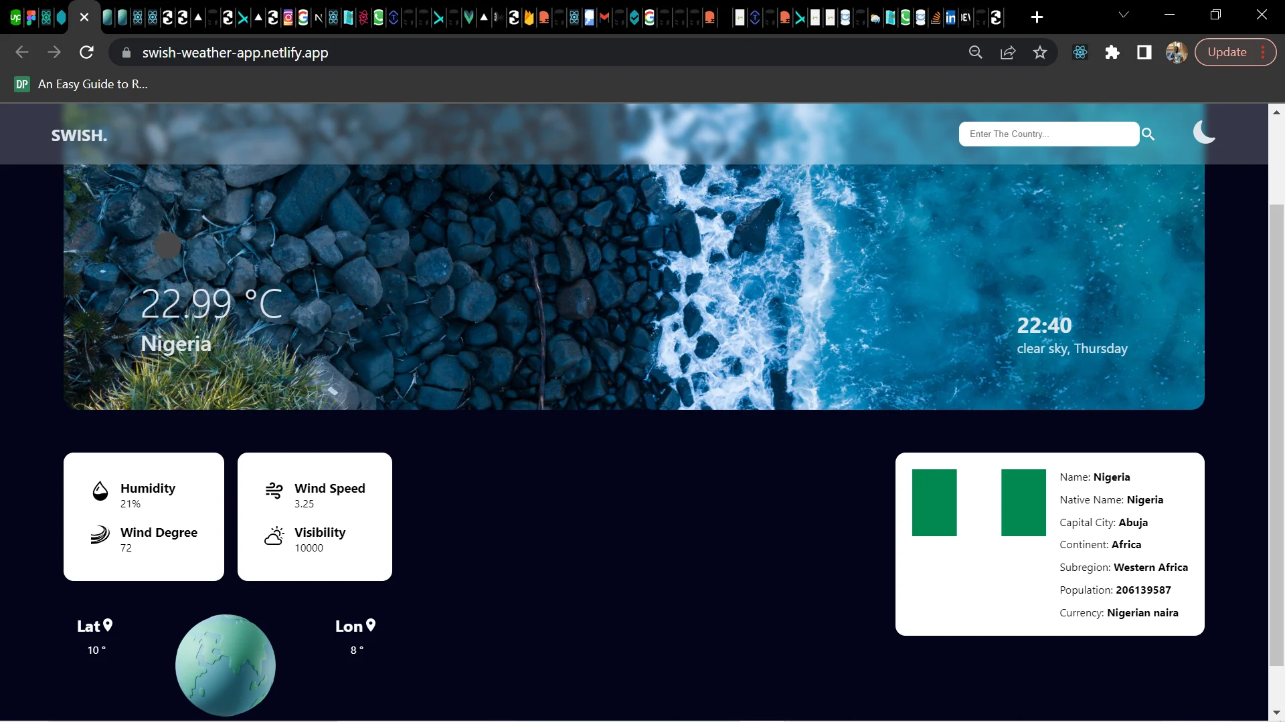1285x722 pixels.
Task: Click the SWISH. logo
Action: pyautogui.click(x=79, y=136)
